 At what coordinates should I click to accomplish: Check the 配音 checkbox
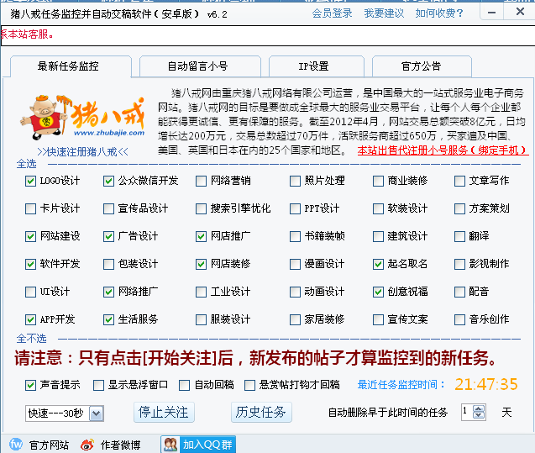459,292
